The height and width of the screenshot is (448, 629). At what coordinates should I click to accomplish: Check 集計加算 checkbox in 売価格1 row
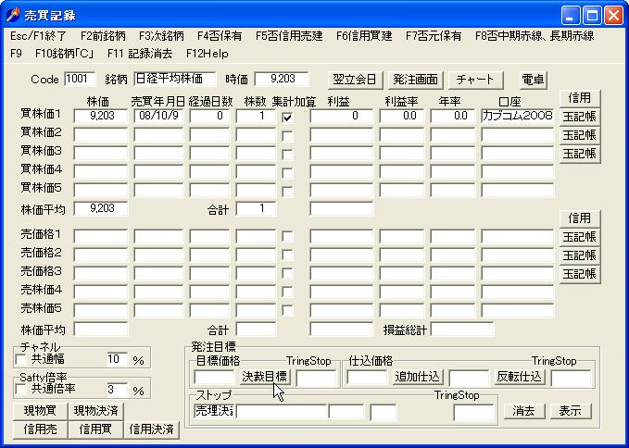287,236
